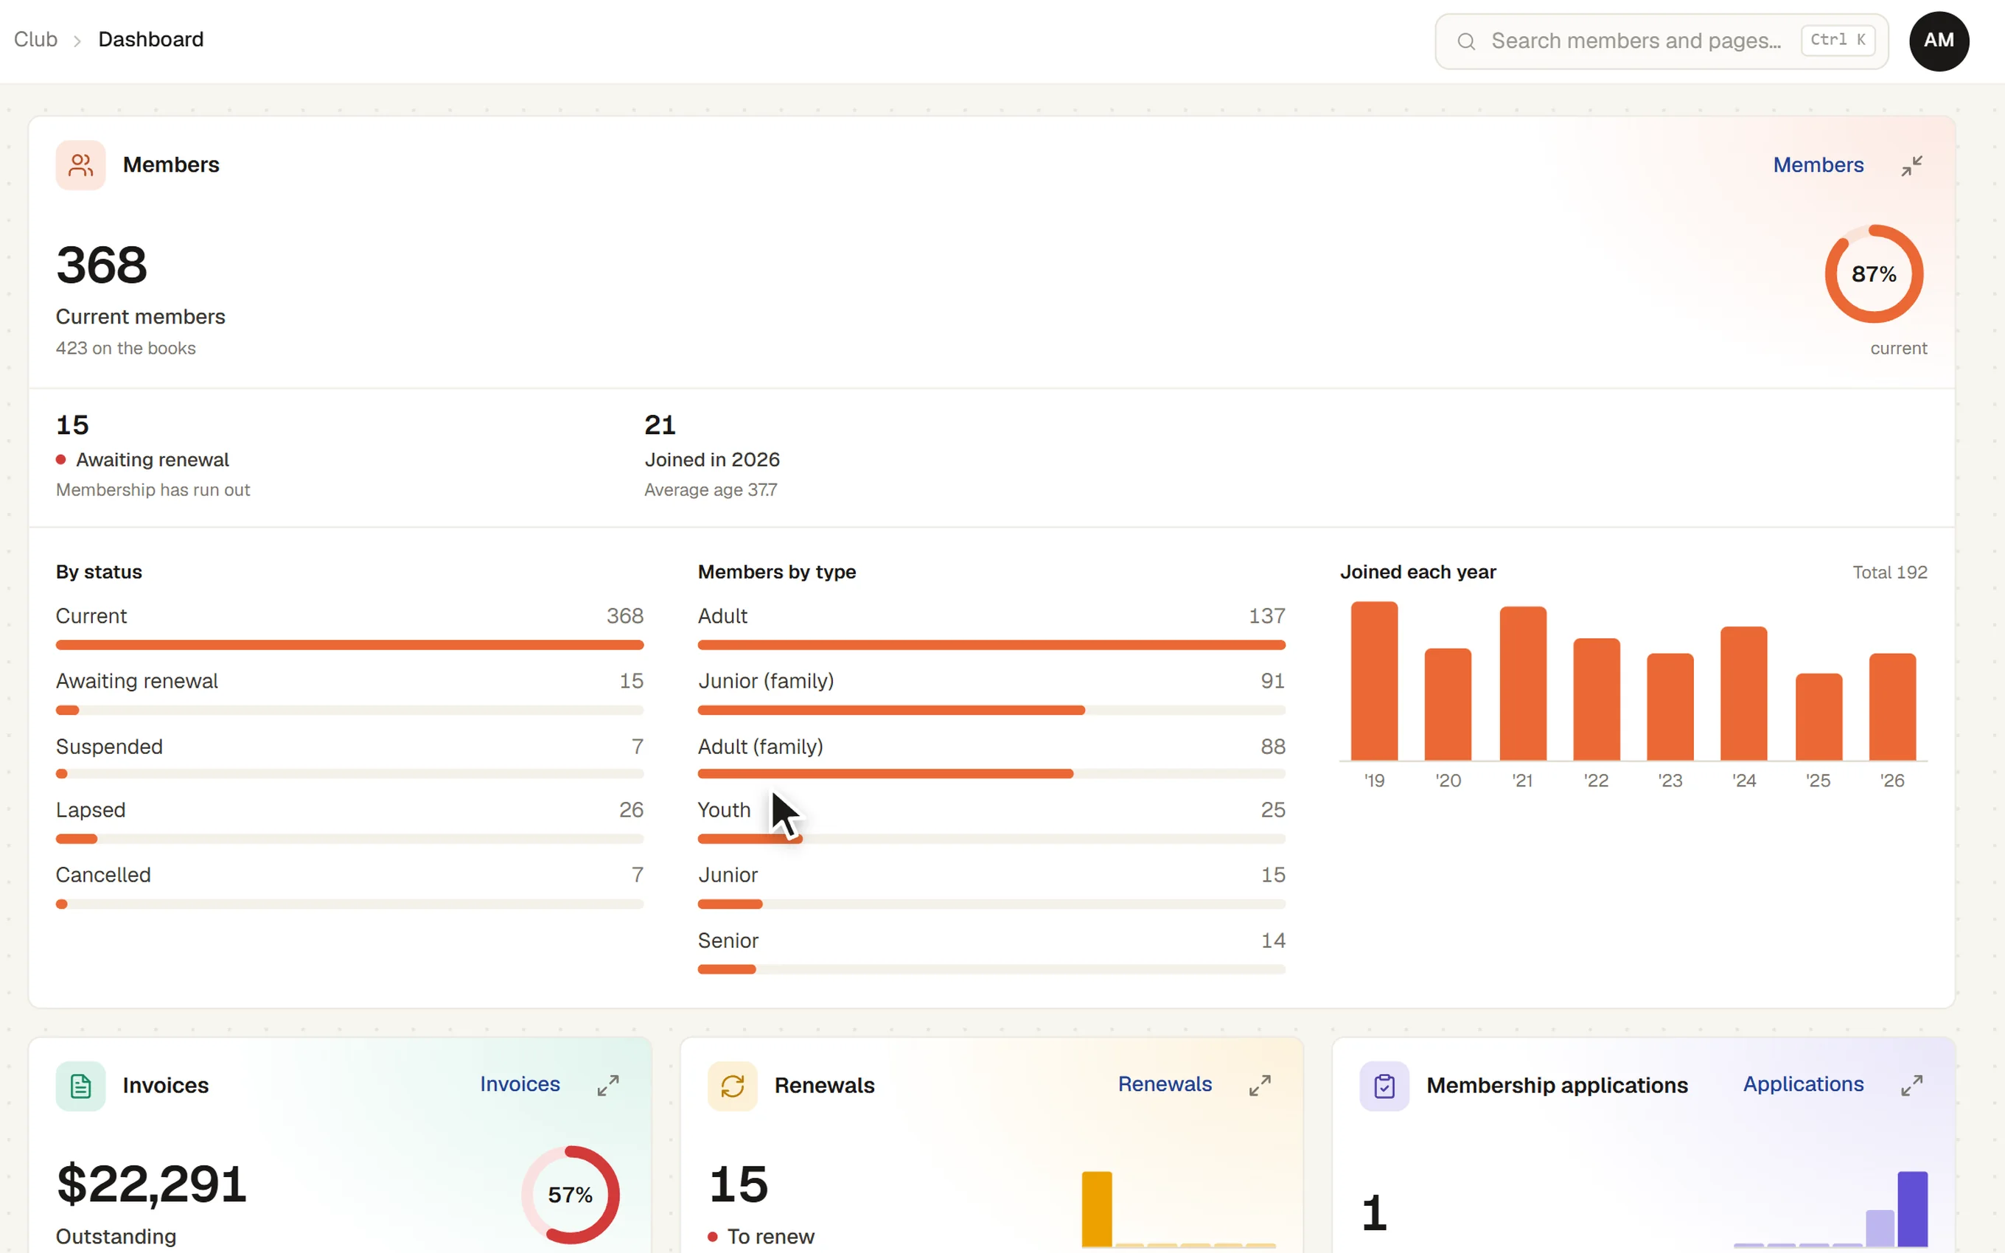Select the Lapsed status row

coord(349,821)
